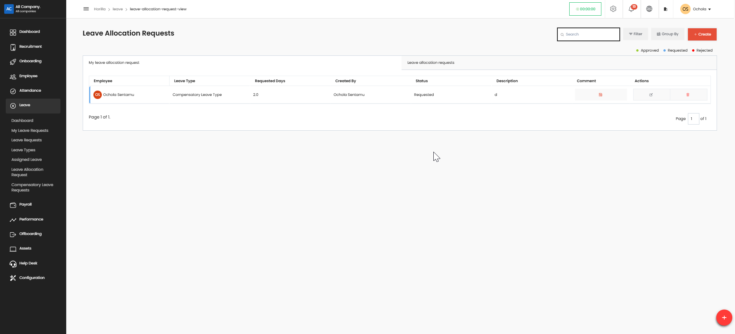Image resolution: width=735 pixels, height=334 pixels.
Task: Go to Leave Requests submenu item
Action: point(26,140)
